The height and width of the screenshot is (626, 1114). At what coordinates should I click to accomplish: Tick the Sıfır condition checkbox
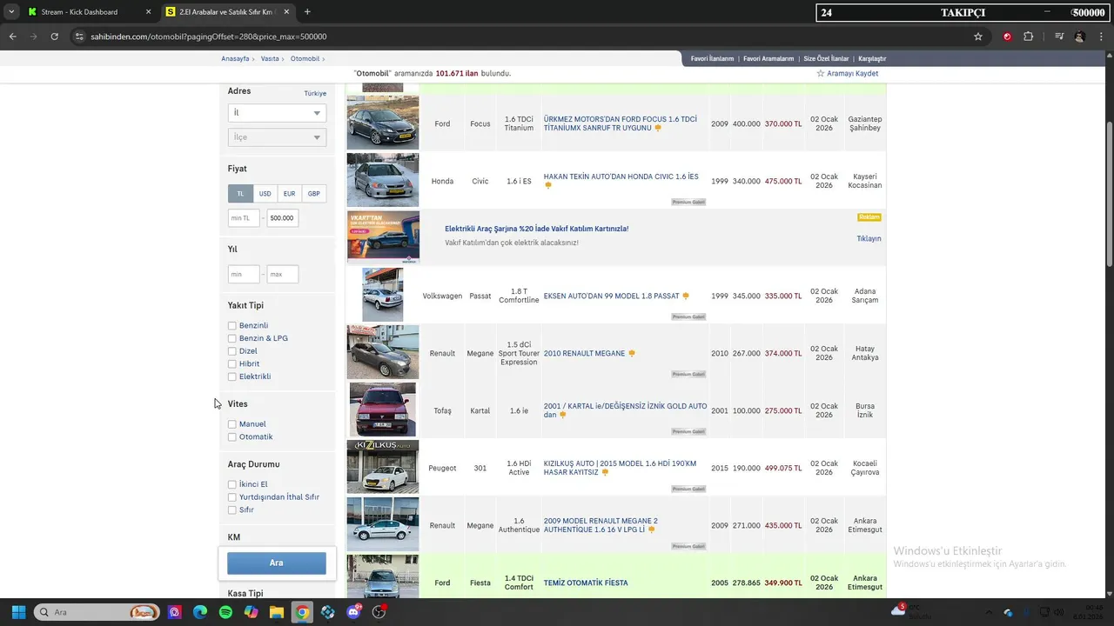coord(232,510)
